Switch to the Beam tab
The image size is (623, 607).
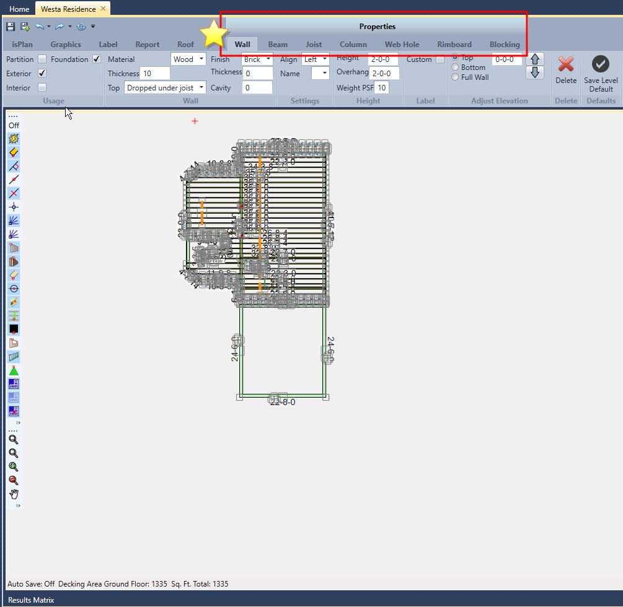(x=278, y=45)
